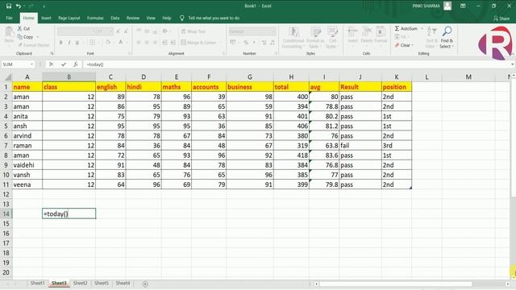Open Format as Table
The height and width of the screenshot is (290, 516).
315,38
